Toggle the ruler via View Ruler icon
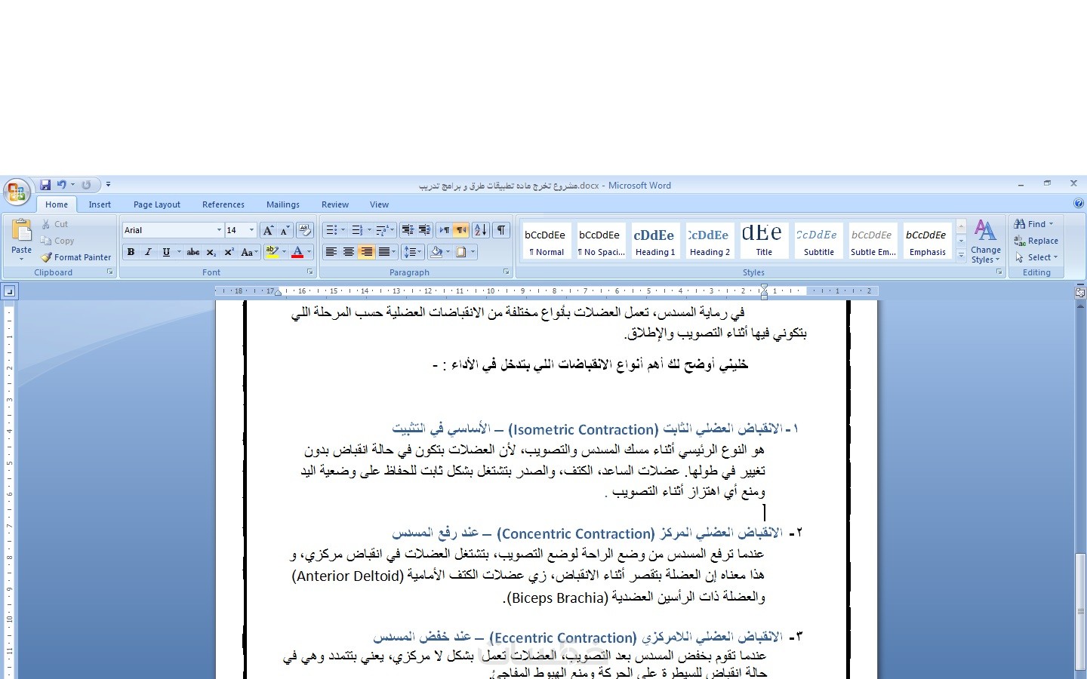The height and width of the screenshot is (679, 1087). [x=1080, y=291]
